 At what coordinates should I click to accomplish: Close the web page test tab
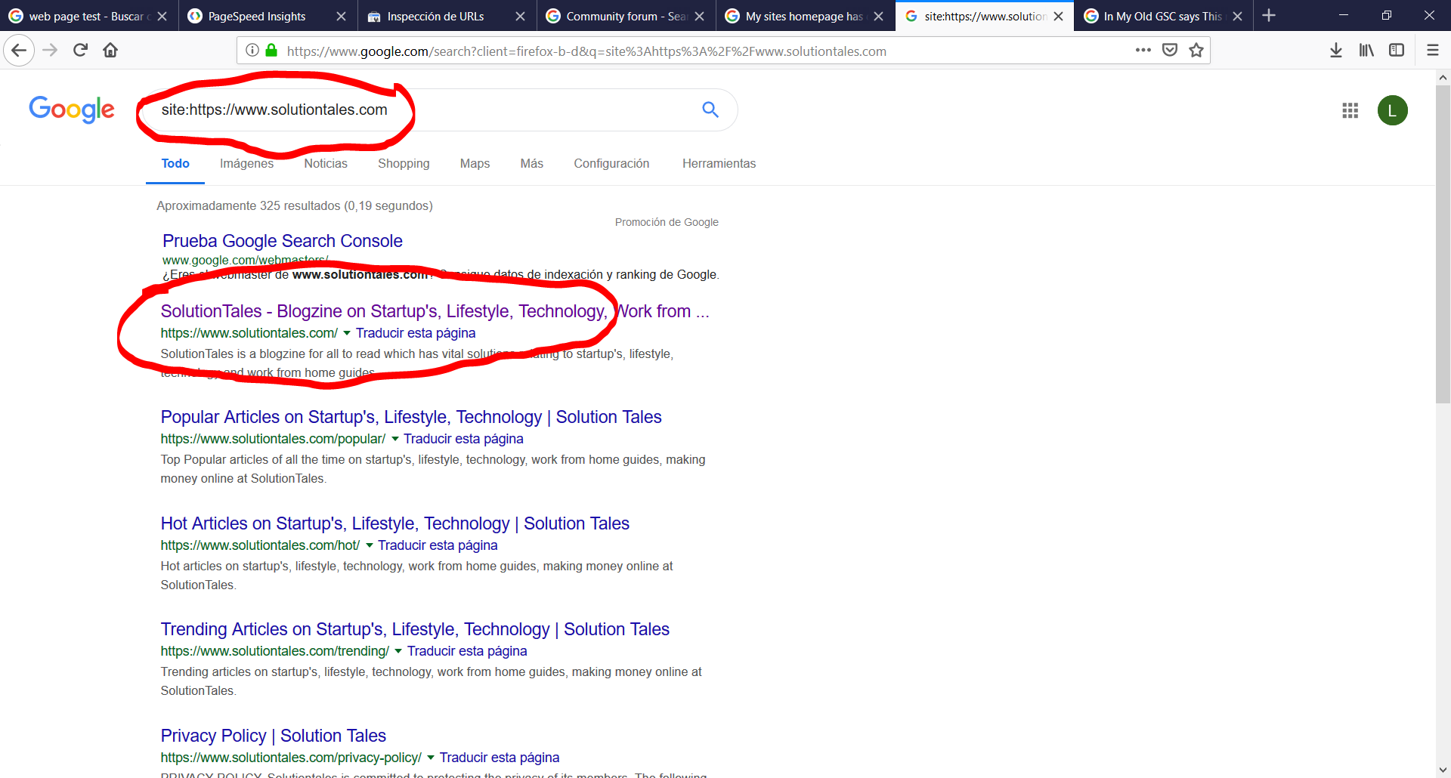tap(162, 16)
